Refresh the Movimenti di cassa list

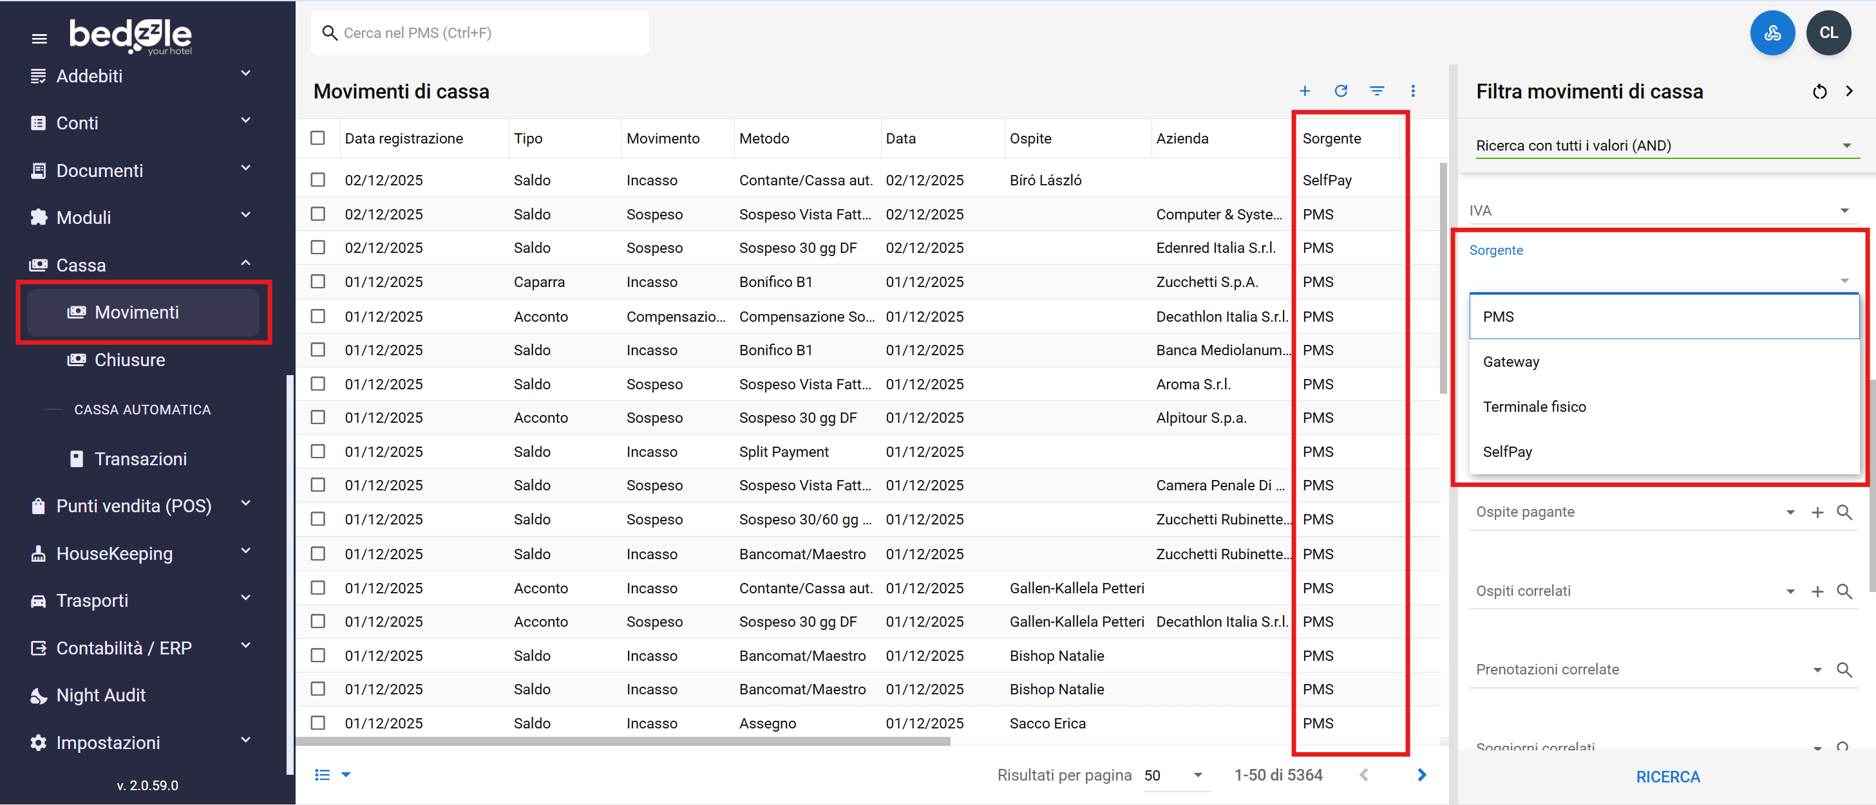point(1341,91)
